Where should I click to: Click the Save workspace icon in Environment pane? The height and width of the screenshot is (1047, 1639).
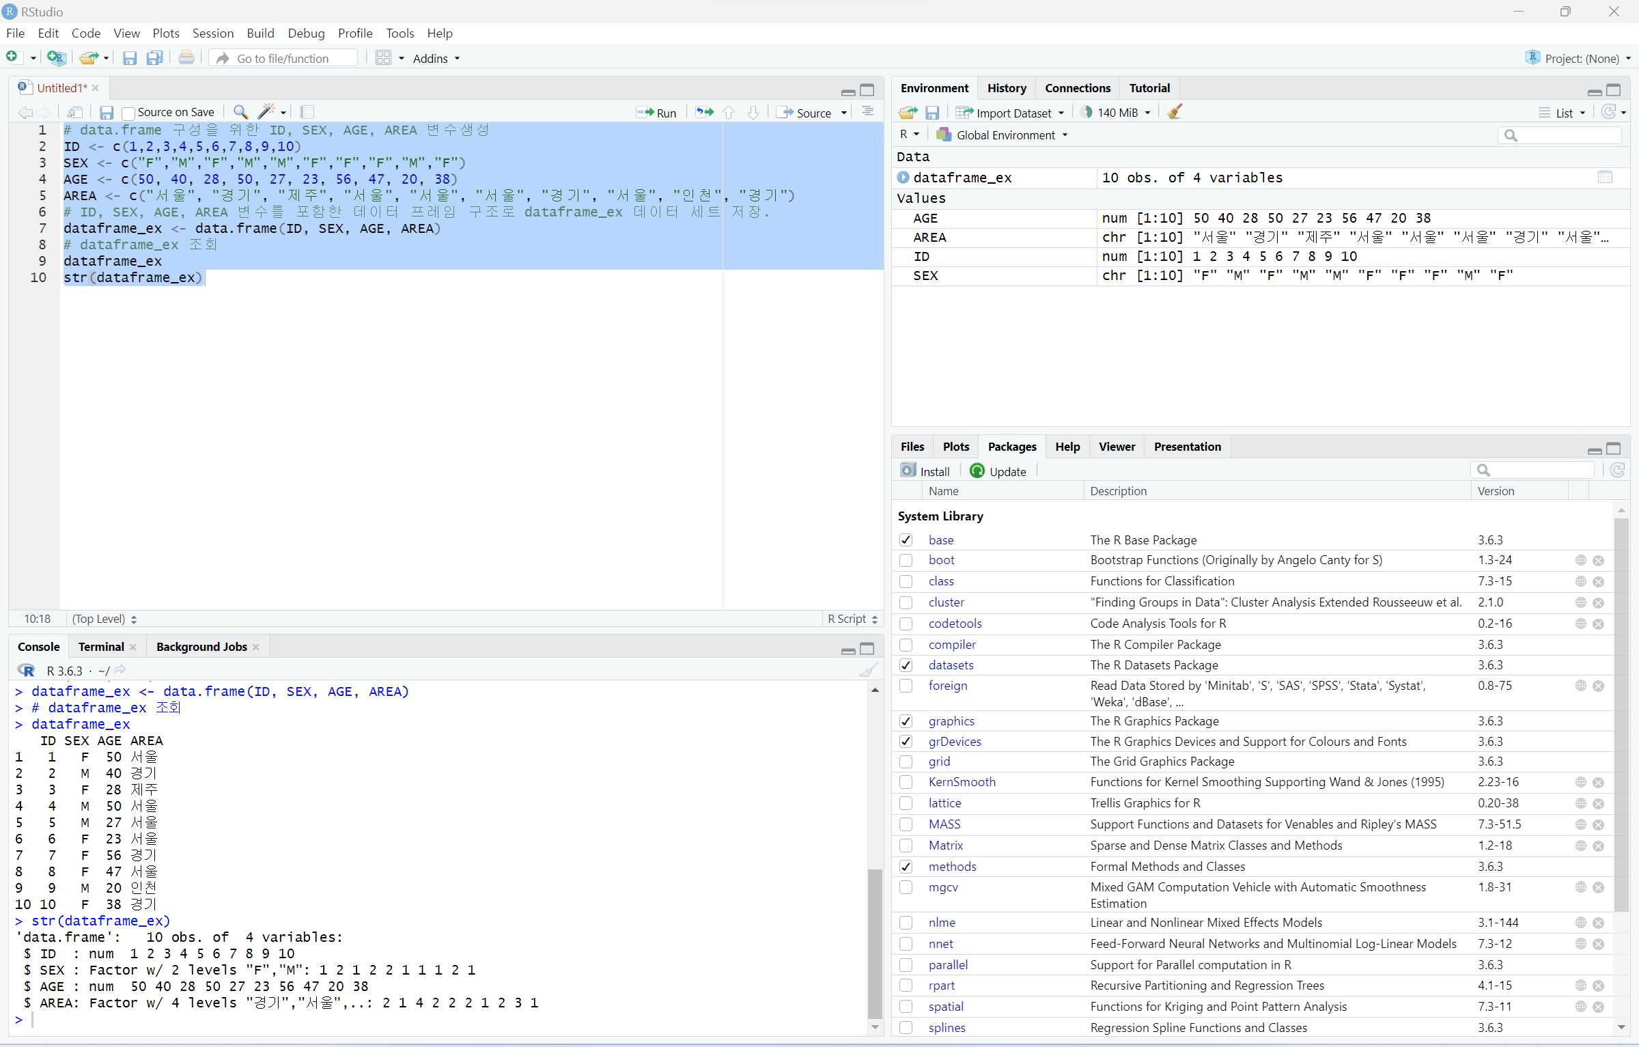(x=932, y=113)
